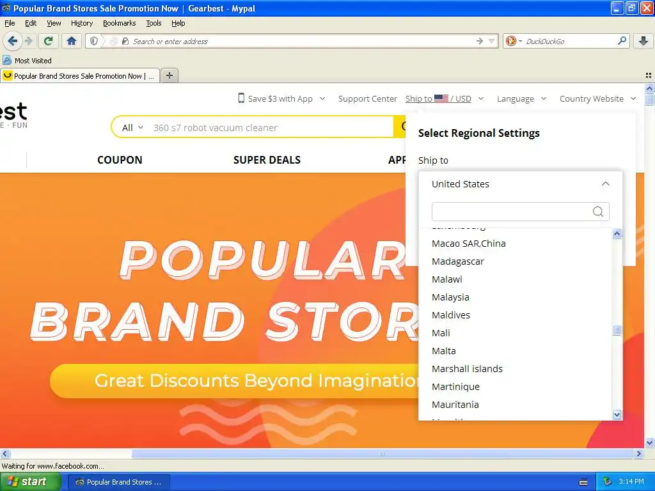The height and width of the screenshot is (491, 655).
Task: Select Malaysia from the country list
Action: point(450,297)
